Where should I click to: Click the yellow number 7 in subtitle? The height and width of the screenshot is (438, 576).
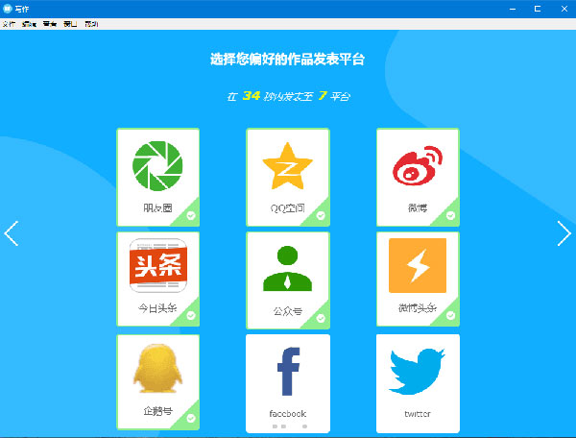(x=323, y=96)
